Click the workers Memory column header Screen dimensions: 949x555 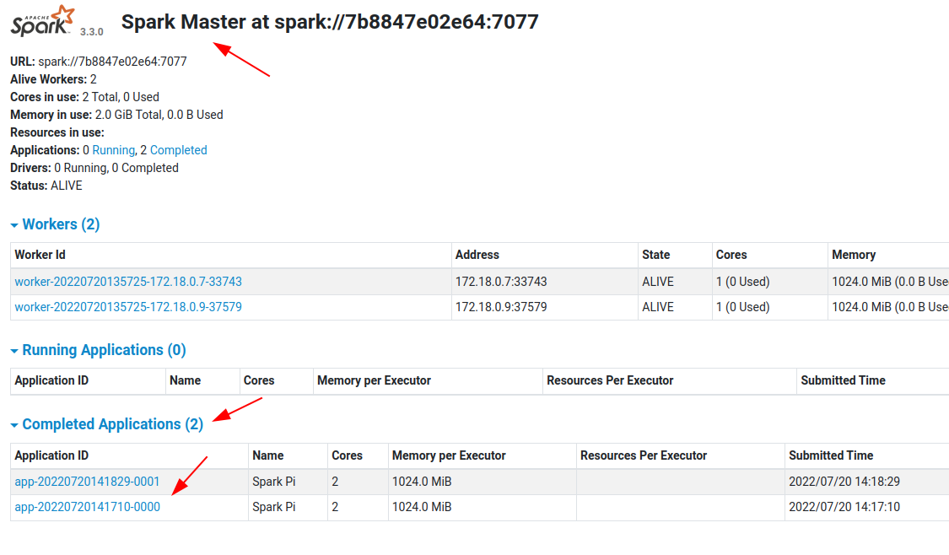click(854, 255)
